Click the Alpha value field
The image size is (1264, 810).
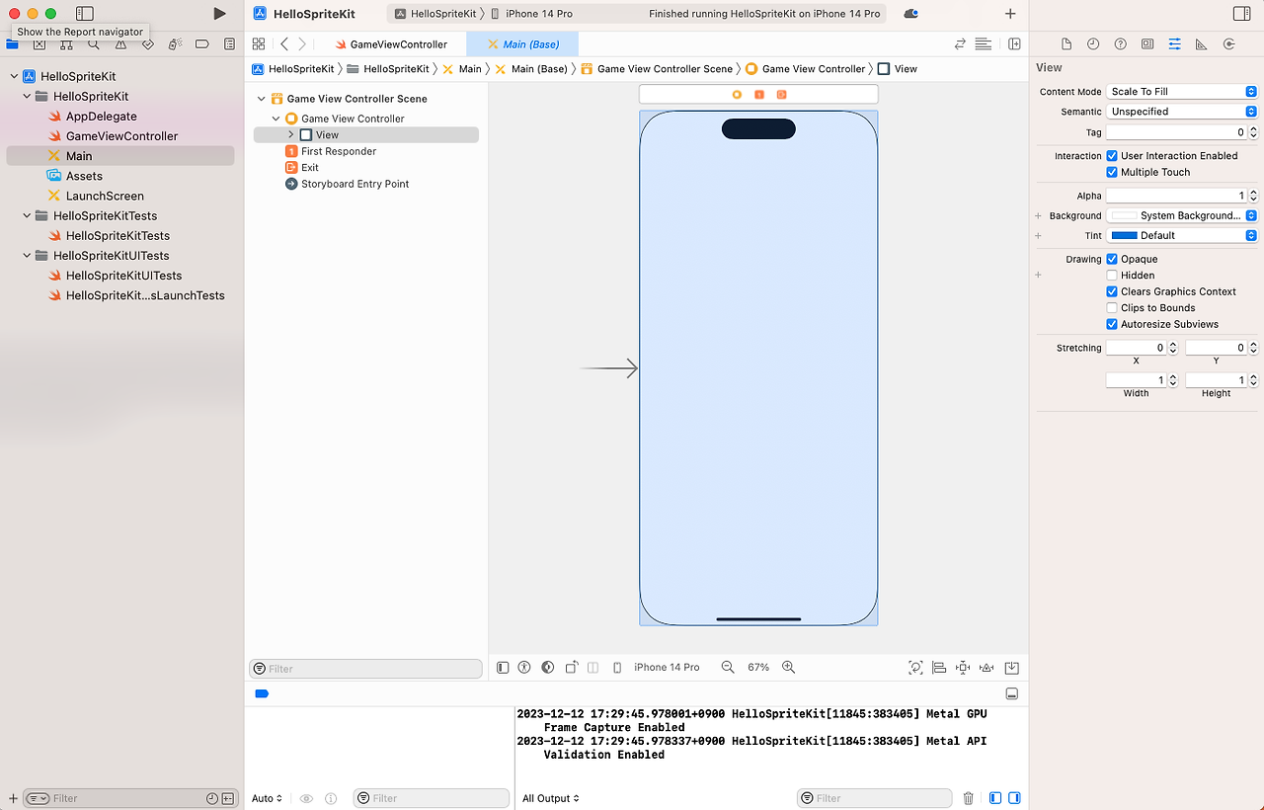pyautogui.click(x=1177, y=196)
